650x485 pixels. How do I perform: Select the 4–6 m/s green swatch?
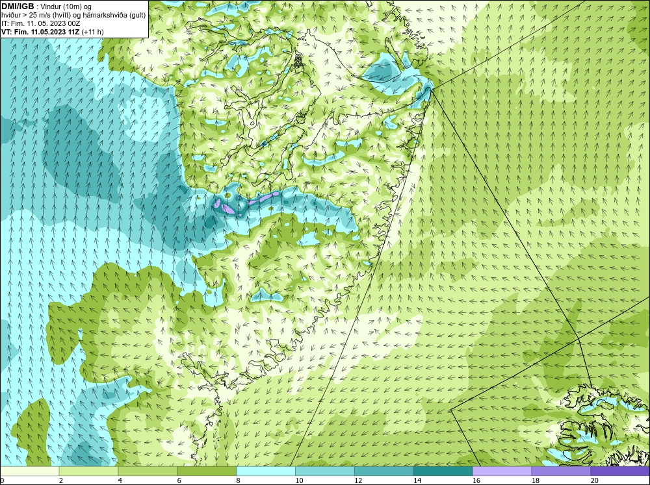pos(148,471)
